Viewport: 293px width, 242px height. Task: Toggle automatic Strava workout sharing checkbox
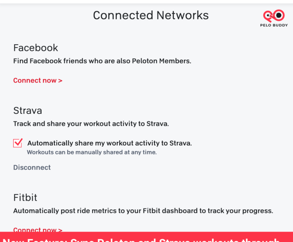[18, 143]
